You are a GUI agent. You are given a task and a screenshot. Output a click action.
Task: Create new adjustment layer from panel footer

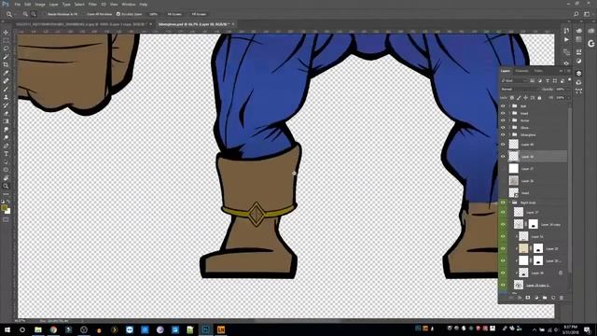536,298
